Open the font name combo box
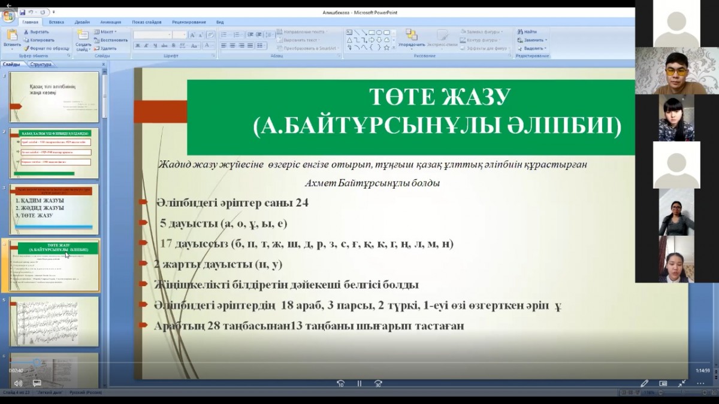The height and width of the screenshot is (404, 719). [152, 35]
